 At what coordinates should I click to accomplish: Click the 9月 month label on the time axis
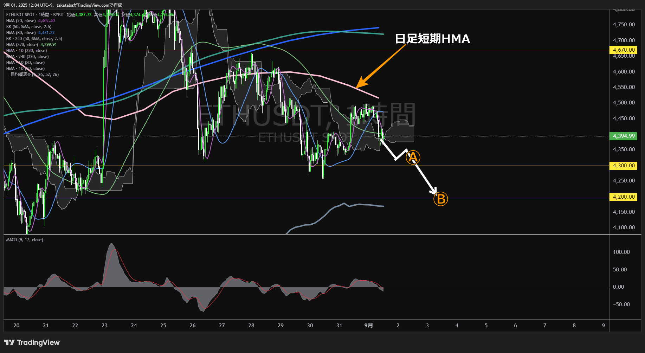point(369,326)
